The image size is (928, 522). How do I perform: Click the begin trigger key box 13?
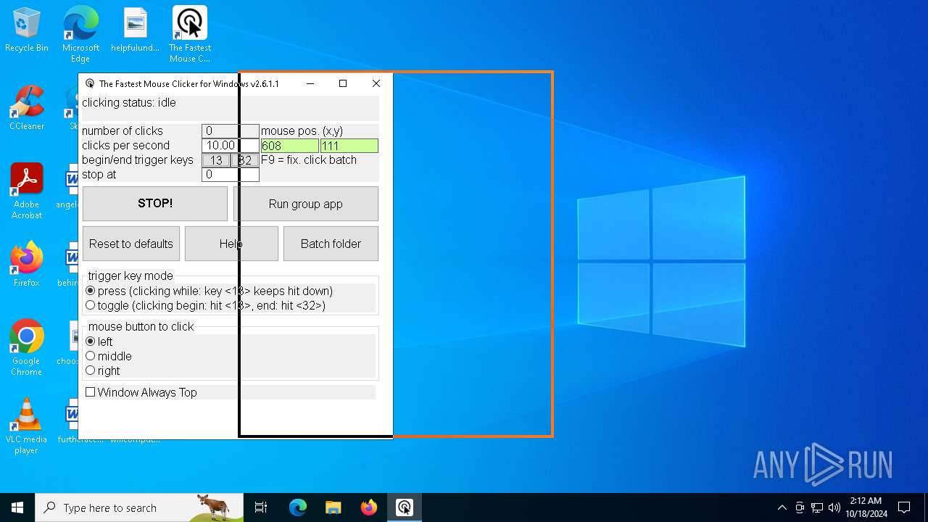coord(216,160)
